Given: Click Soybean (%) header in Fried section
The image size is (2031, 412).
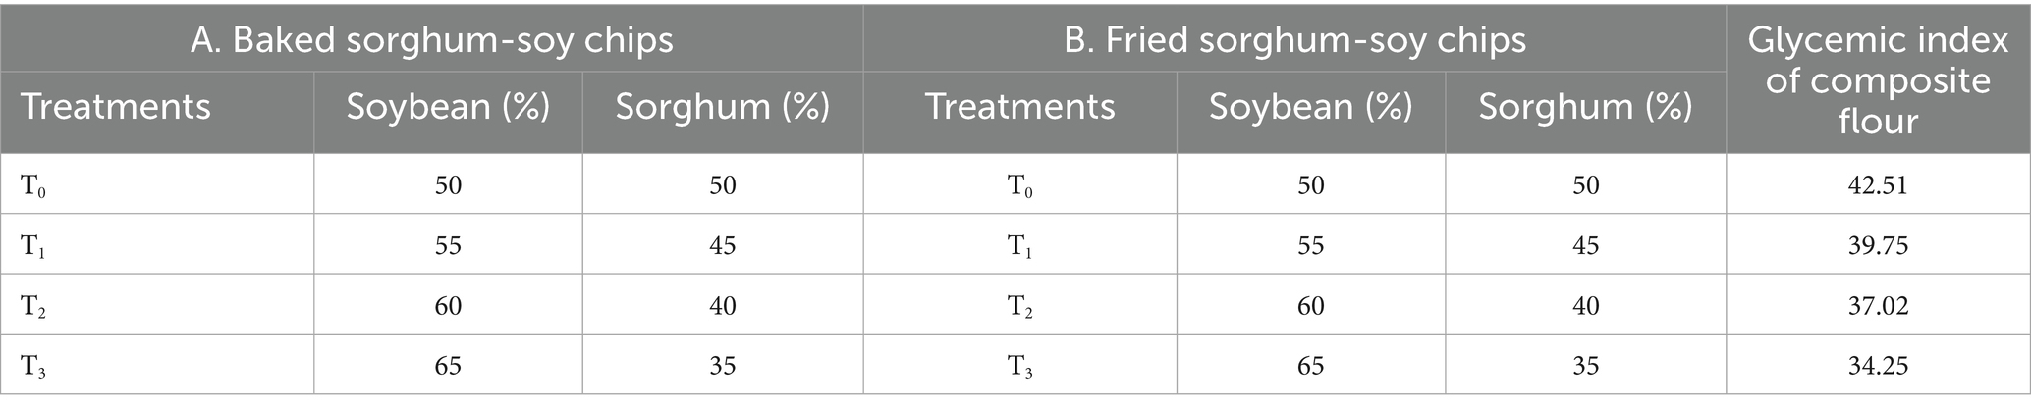Looking at the screenshot, I should tap(1310, 107).
